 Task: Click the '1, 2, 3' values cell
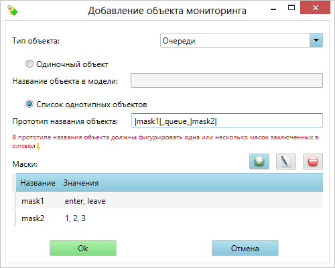tap(75, 218)
